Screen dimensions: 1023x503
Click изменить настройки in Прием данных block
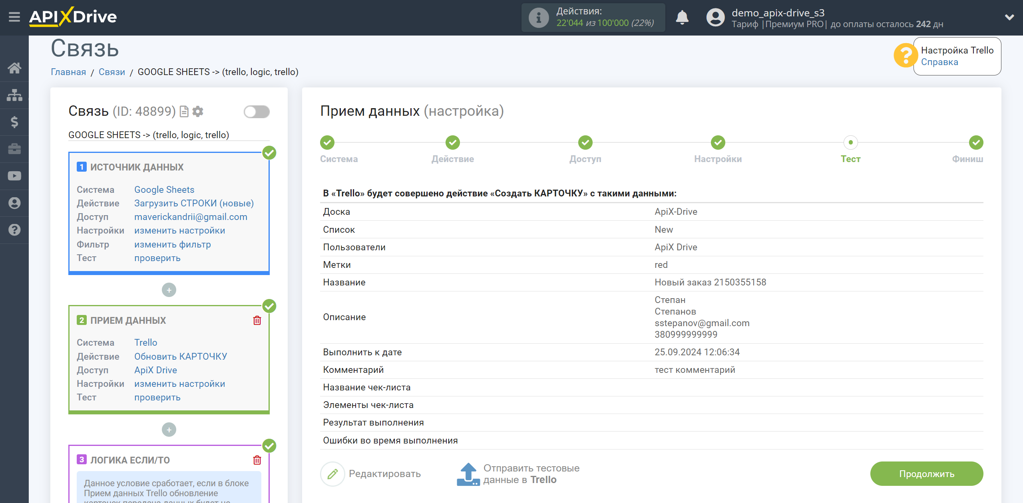[x=180, y=384]
